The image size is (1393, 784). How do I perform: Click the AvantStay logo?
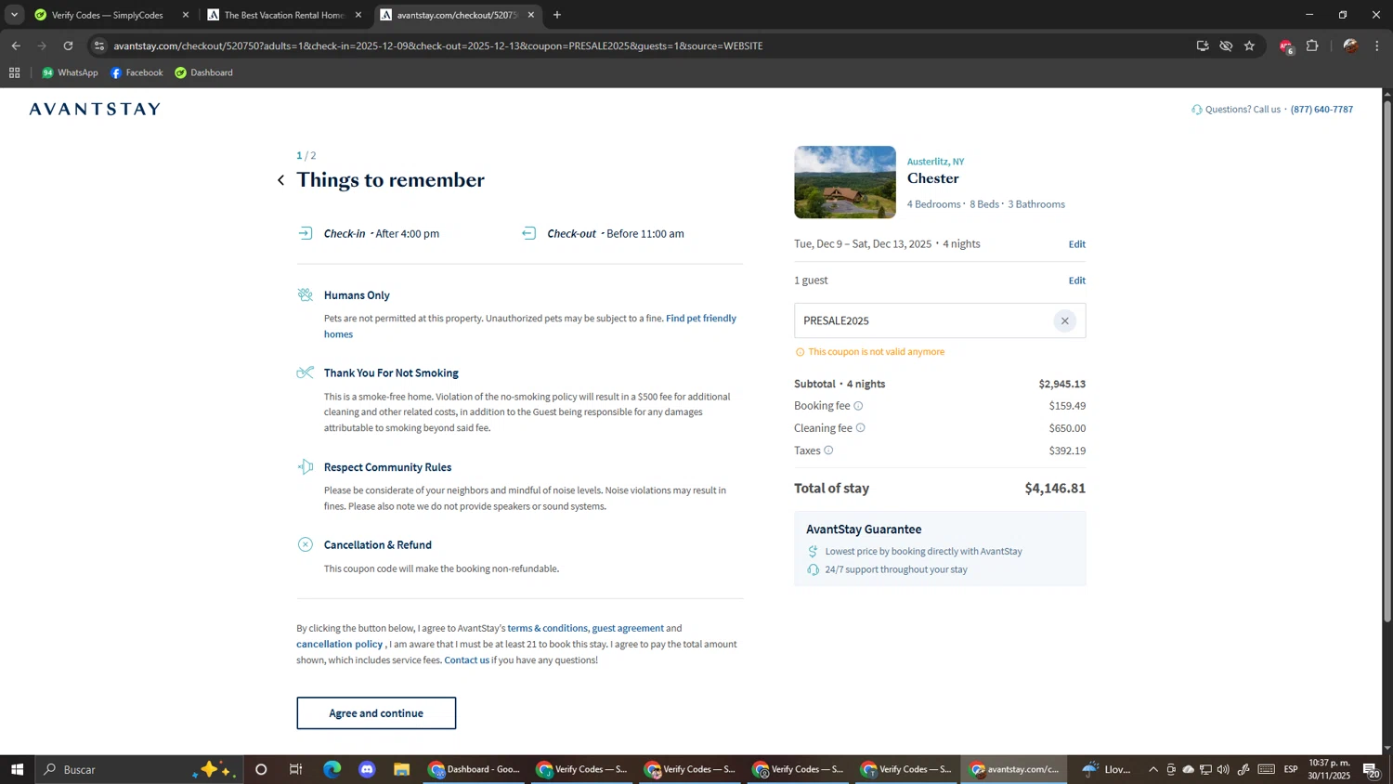pyautogui.click(x=95, y=110)
